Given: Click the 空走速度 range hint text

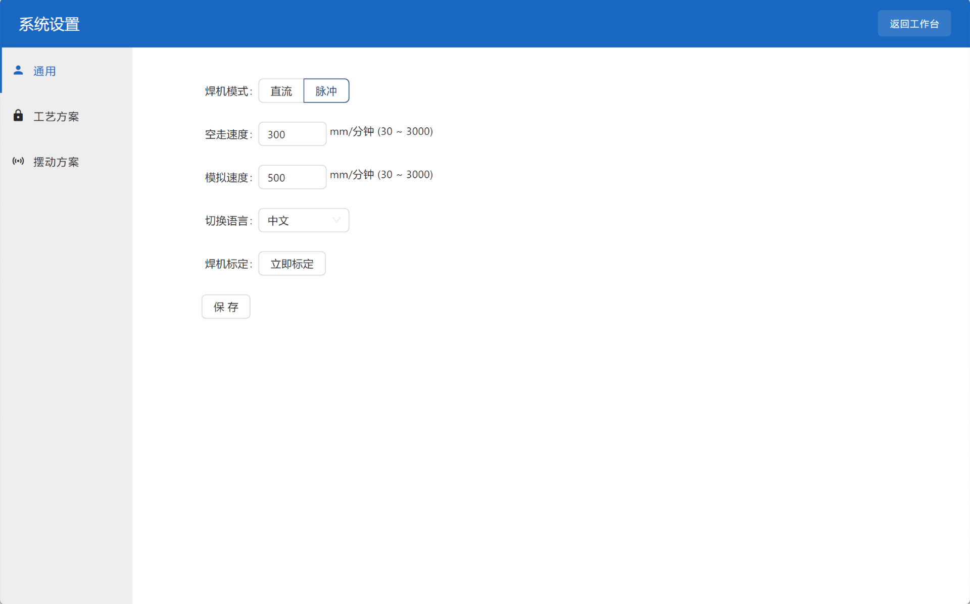Looking at the screenshot, I should [x=381, y=132].
